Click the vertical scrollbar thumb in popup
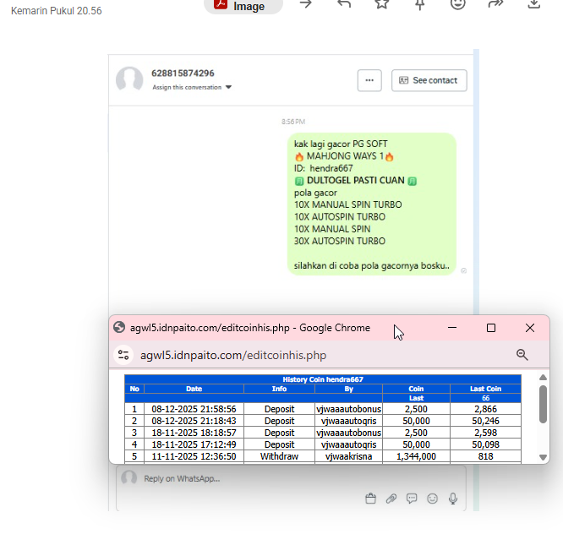The width and height of the screenshot is (563, 534). [x=543, y=404]
